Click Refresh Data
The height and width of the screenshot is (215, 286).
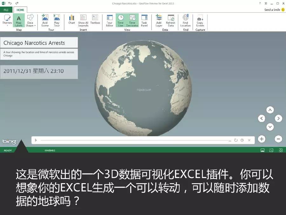point(171,20)
